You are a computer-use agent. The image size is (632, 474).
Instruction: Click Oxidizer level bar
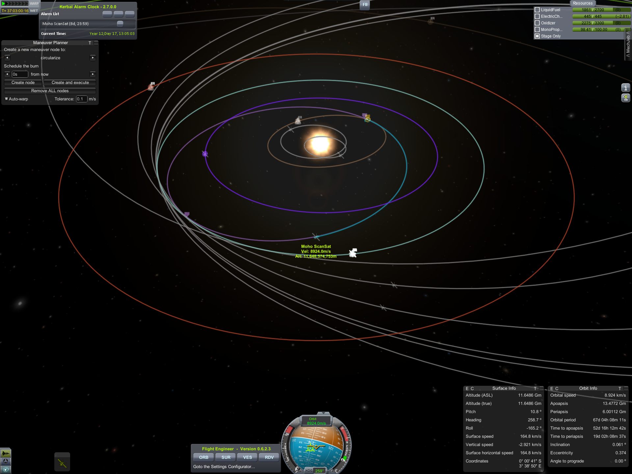(x=601, y=23)
